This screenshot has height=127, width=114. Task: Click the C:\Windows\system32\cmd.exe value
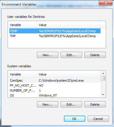[61, 80]
